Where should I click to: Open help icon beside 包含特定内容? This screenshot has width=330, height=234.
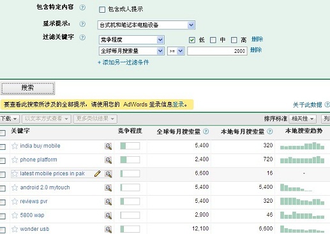coord(82,8)
